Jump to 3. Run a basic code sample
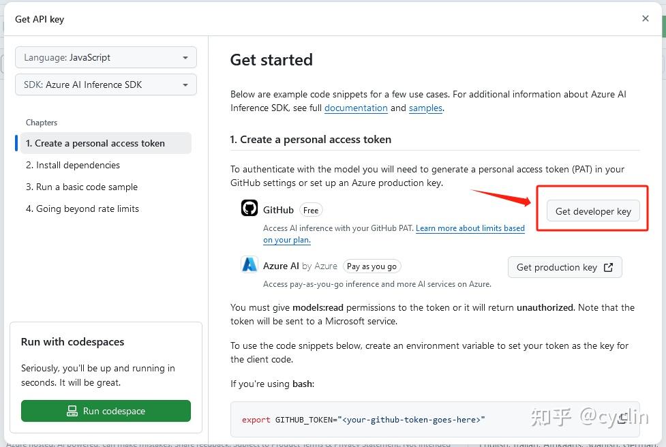Screen dimensions: 666x447 point(82,187)
